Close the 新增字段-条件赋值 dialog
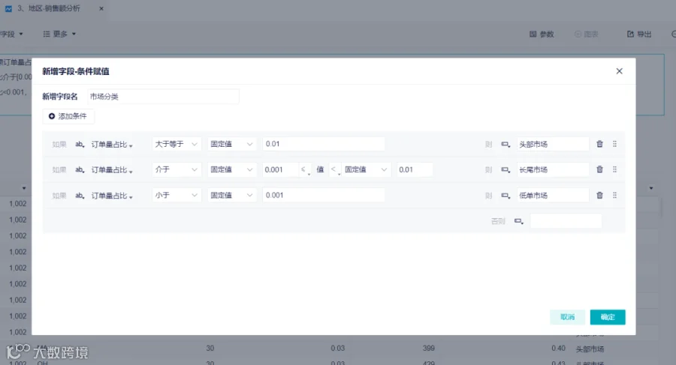 point(619,71)
